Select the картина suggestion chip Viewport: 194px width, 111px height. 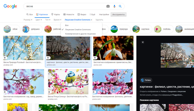(x=142, y=29)
